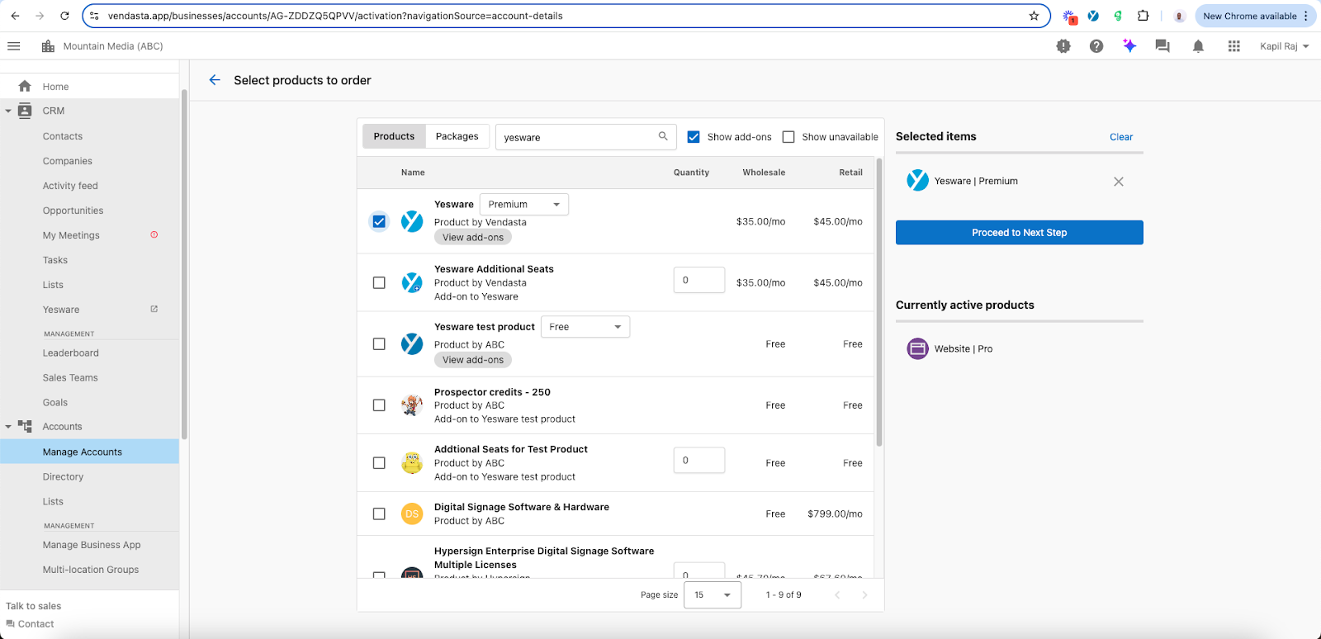Switch to the Packages tab
1321x639 pixels.
click(457, 136)
